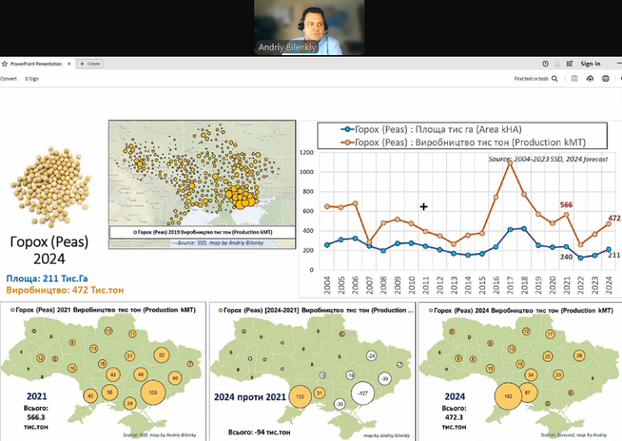This screenshot has width=622, height=441.
Task: Click the Andriy Bilenkiy video thumbnail
Action: pyautogui.click(x=309, y=28)
